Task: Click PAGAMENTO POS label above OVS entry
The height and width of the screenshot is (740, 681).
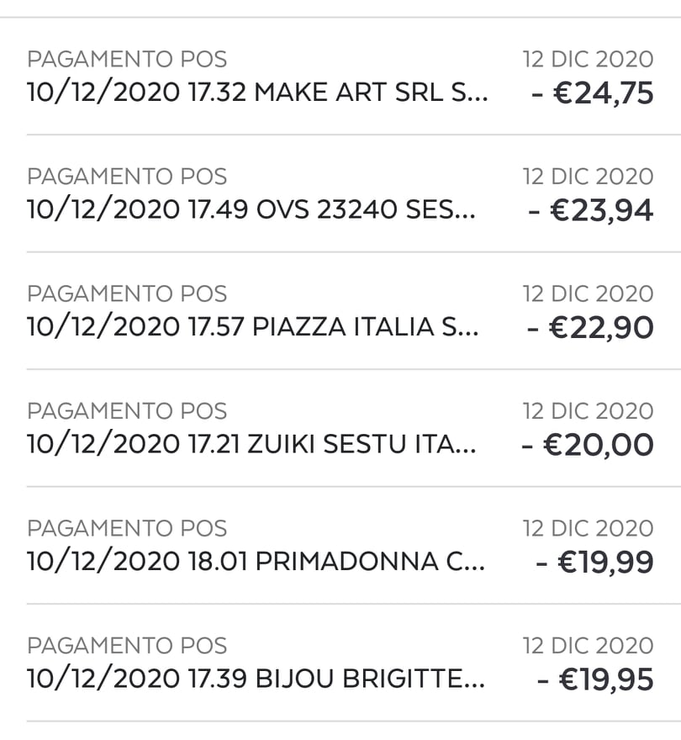Action: (x=127, y=177)
